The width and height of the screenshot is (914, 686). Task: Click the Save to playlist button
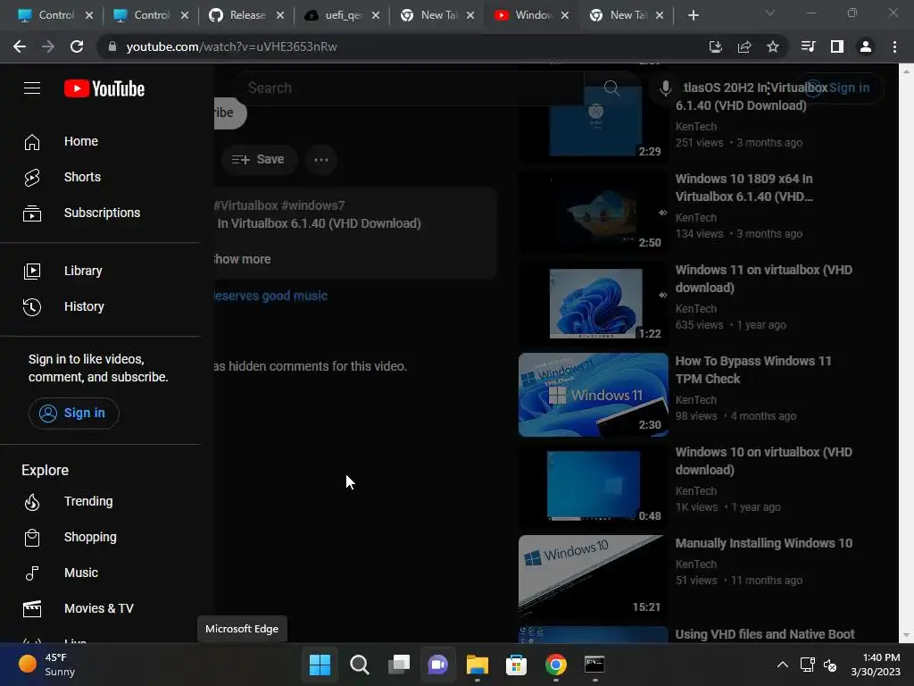coord(258,159)
